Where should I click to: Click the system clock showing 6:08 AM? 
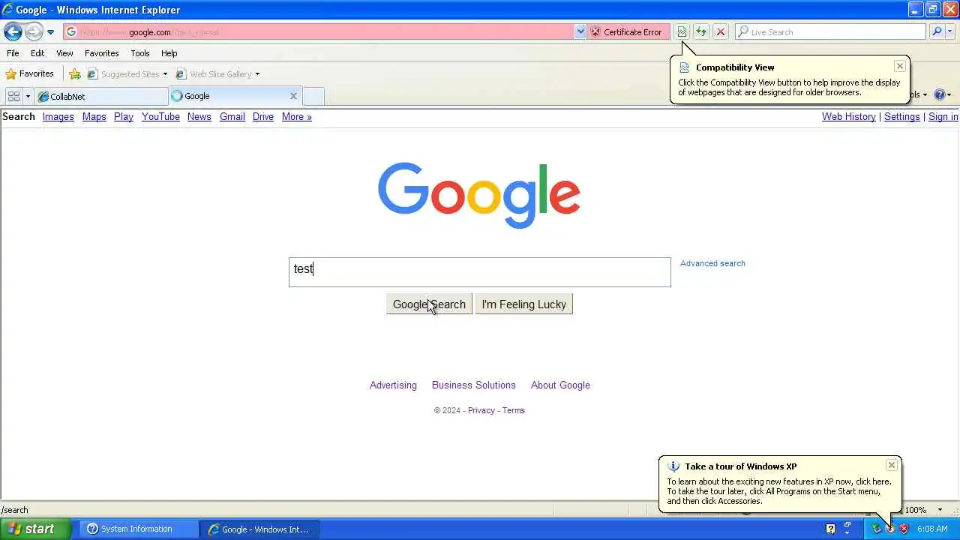tap(932, 529)
